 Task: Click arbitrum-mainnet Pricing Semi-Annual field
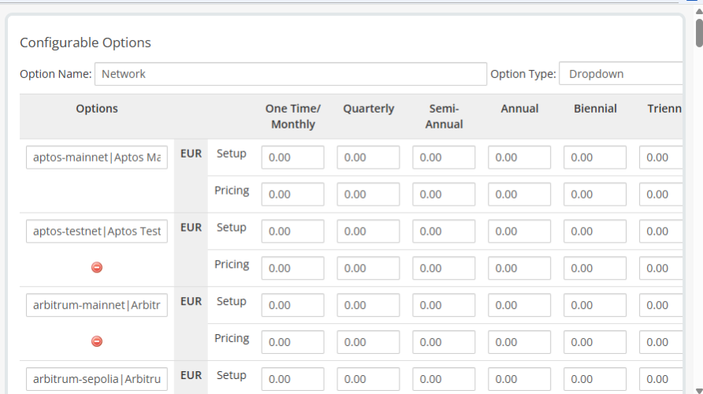tap(444, 343)
